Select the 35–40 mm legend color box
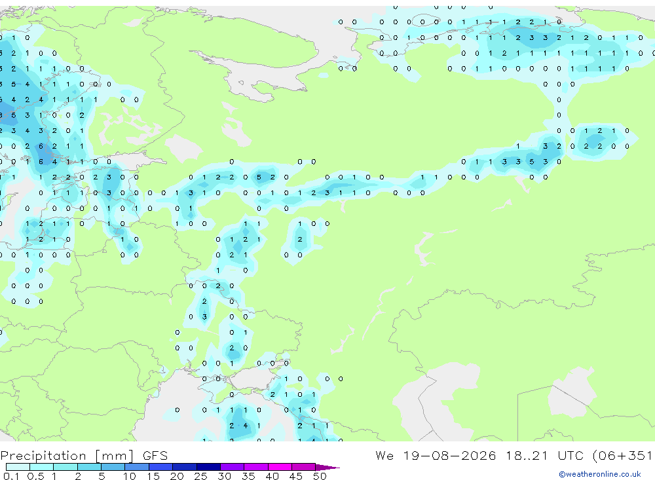Viewport: 655px width, 480px height. coord(256,467)
